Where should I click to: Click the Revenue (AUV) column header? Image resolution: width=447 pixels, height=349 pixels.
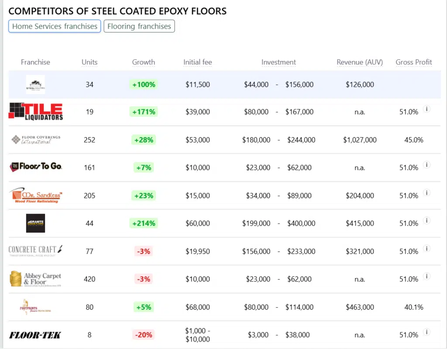pos(360,62)
